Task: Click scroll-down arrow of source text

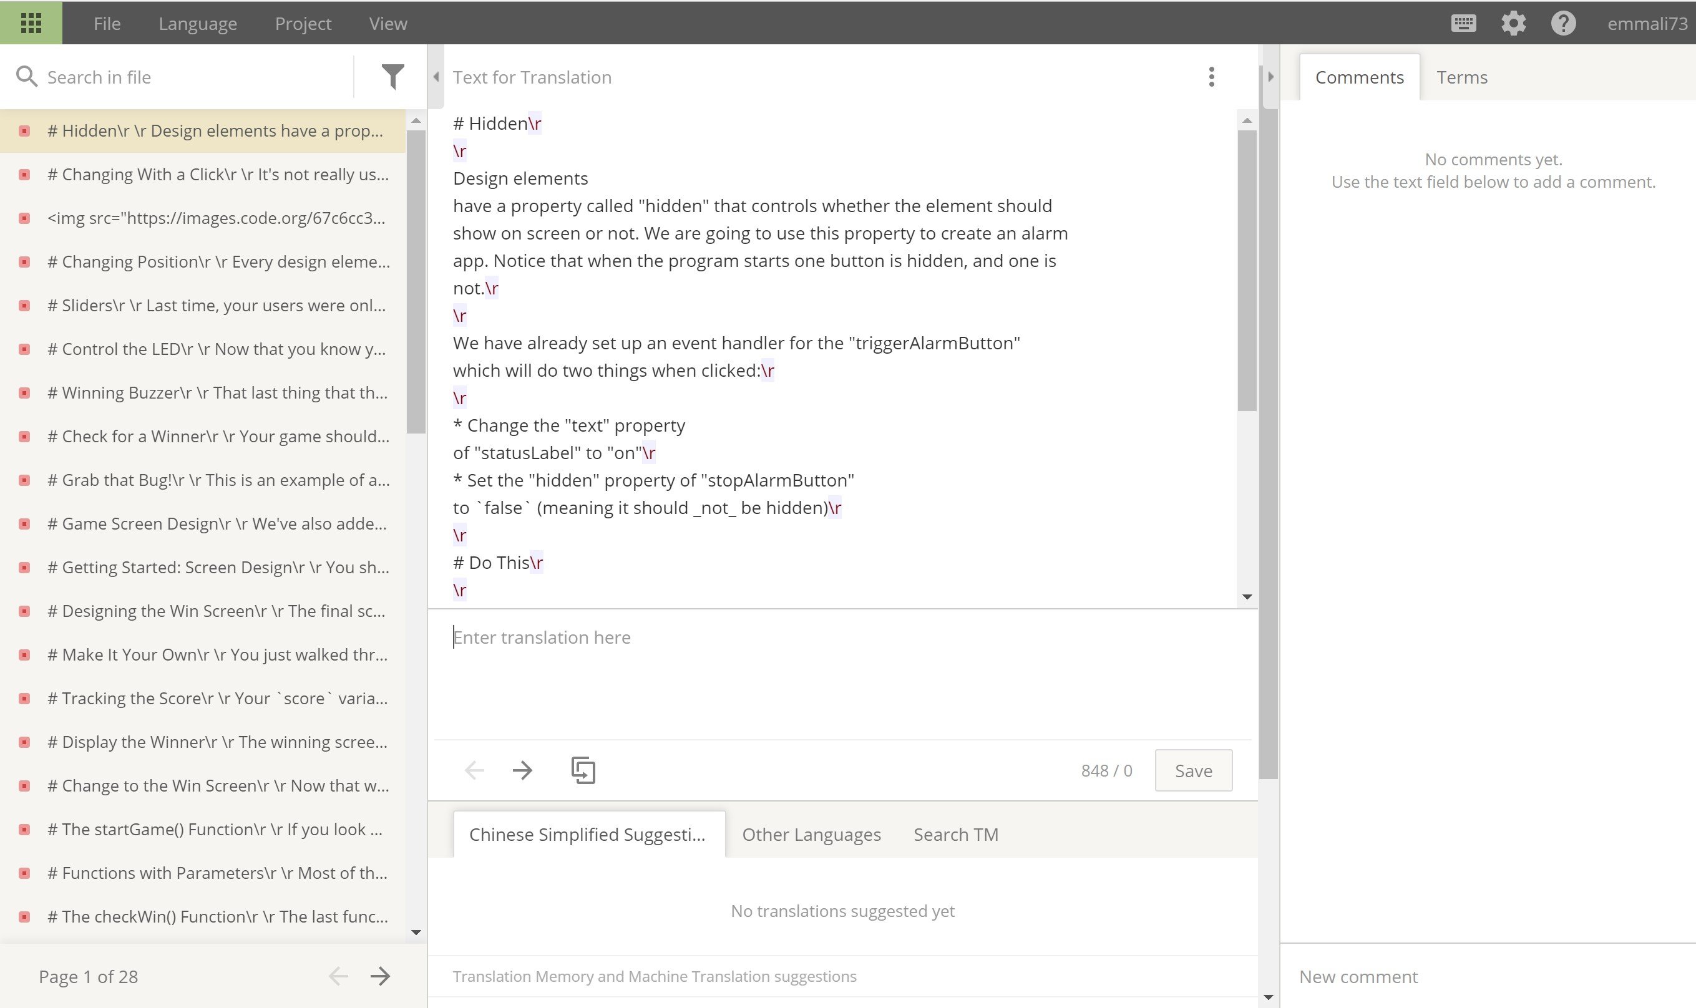Action: pyautogui.click(x=1247, y=596)
